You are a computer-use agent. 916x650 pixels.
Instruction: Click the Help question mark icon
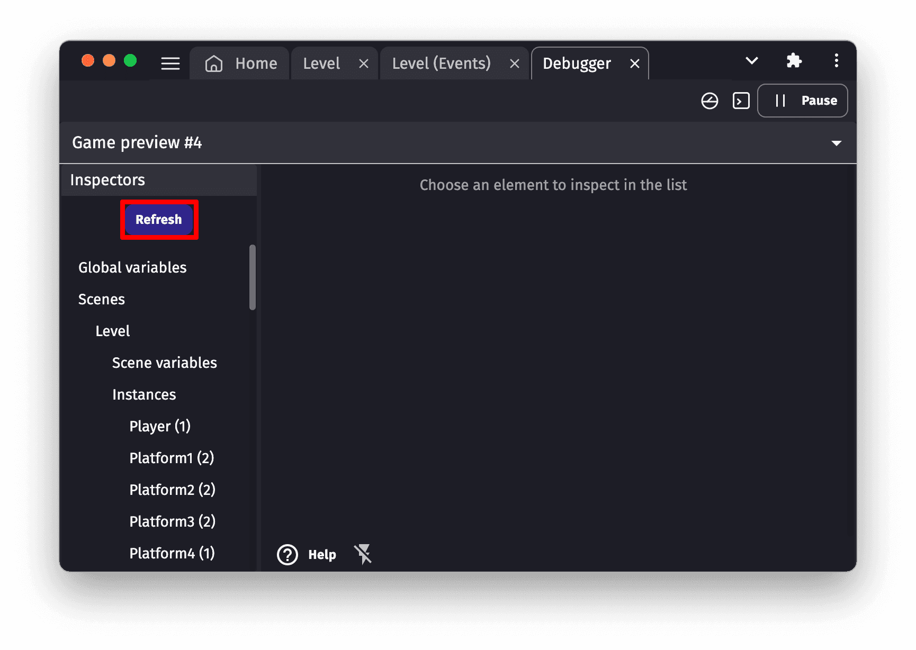(x=288, y=555)
